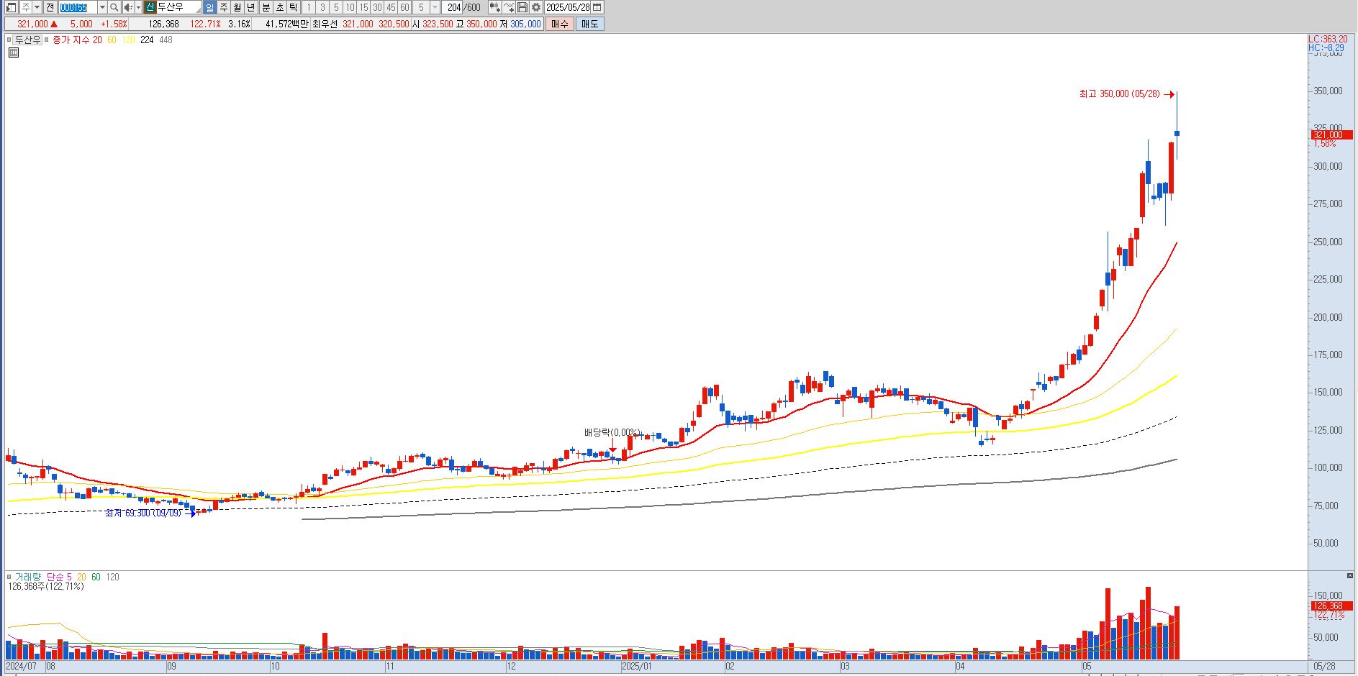This screenshot has height=676, width=1358.
Task: Select the 60 minute interval tab
Action: (x=404, y=7)
